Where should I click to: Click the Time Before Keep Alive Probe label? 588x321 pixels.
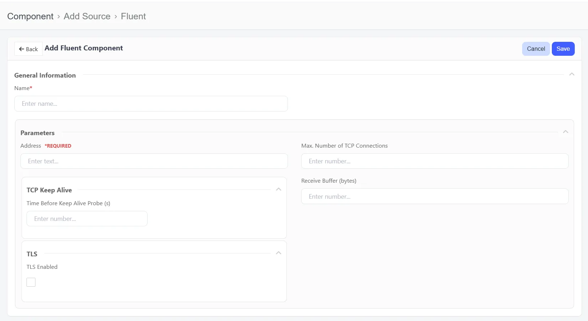pyautogui.click(x=68, y=203)
